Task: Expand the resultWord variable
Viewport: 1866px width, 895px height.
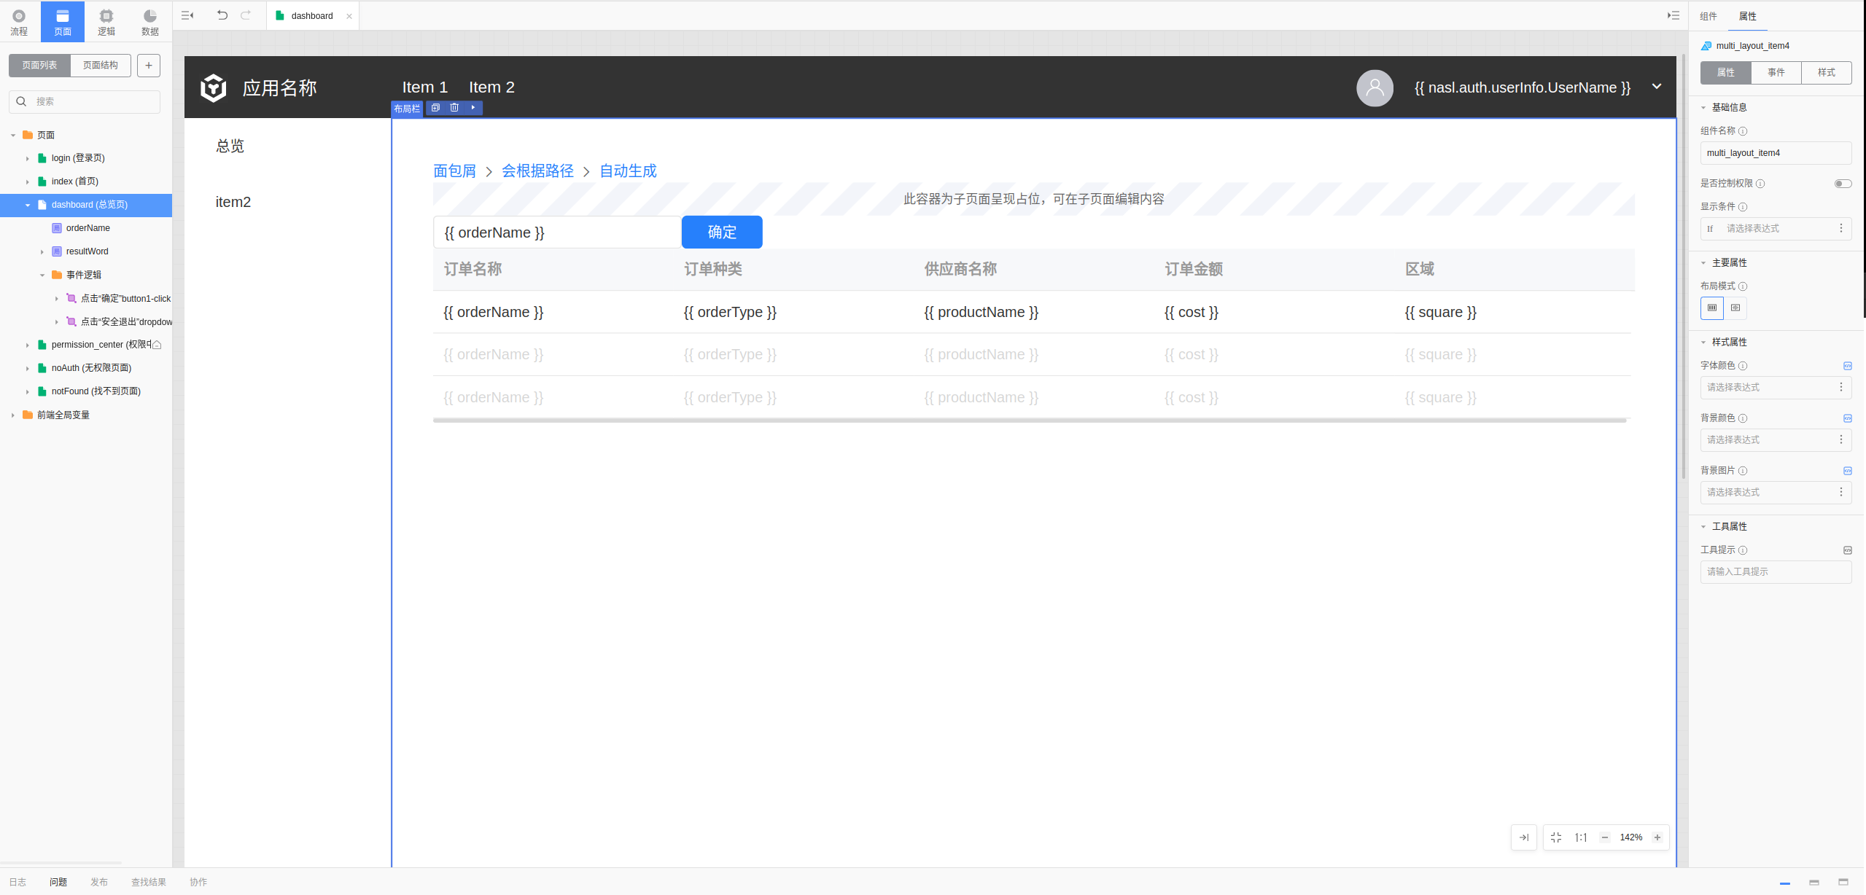Action: point(42,252)
